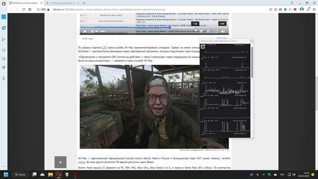Open sidebar three-dots setup menu
This screenshot has height=179, width=318.
click(x=3, y=166)
